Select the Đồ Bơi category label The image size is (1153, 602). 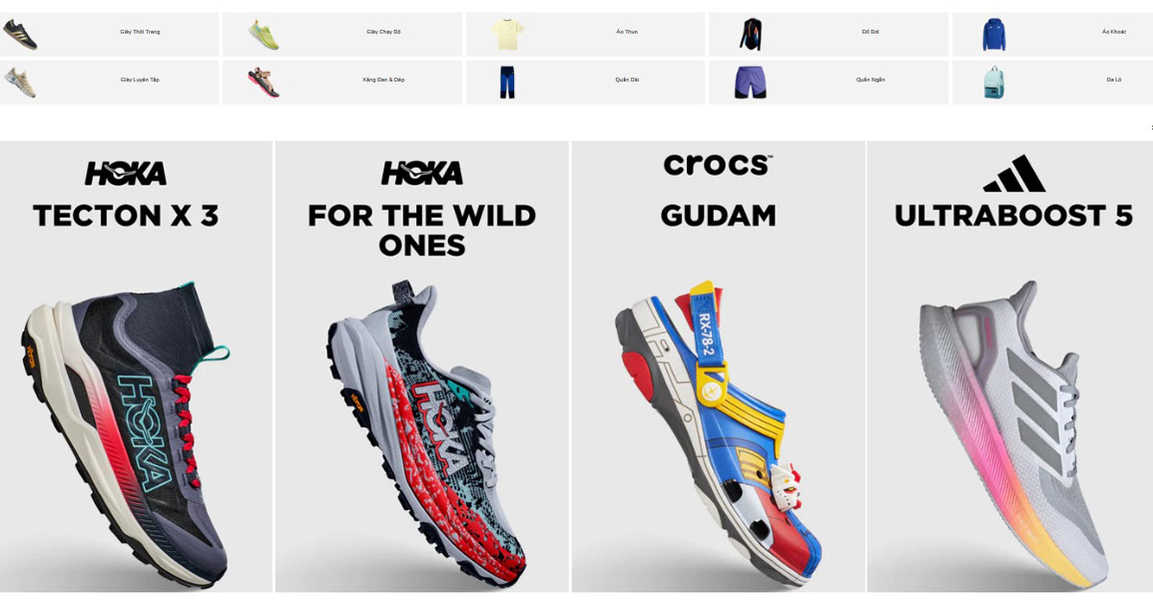(x=871, y=32)
